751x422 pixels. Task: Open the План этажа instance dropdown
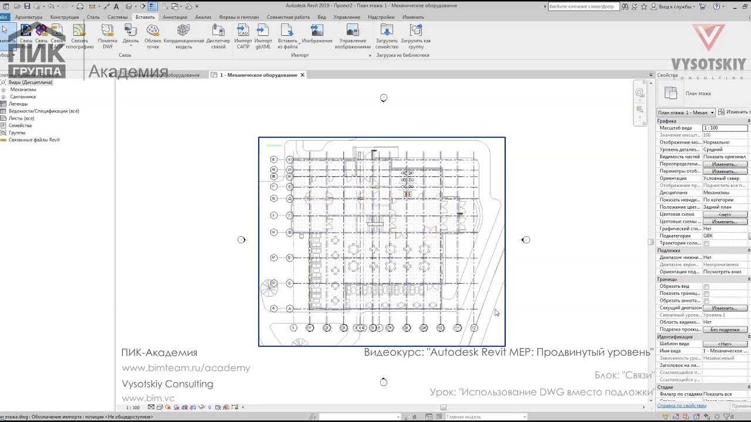(x=686, y=113)
